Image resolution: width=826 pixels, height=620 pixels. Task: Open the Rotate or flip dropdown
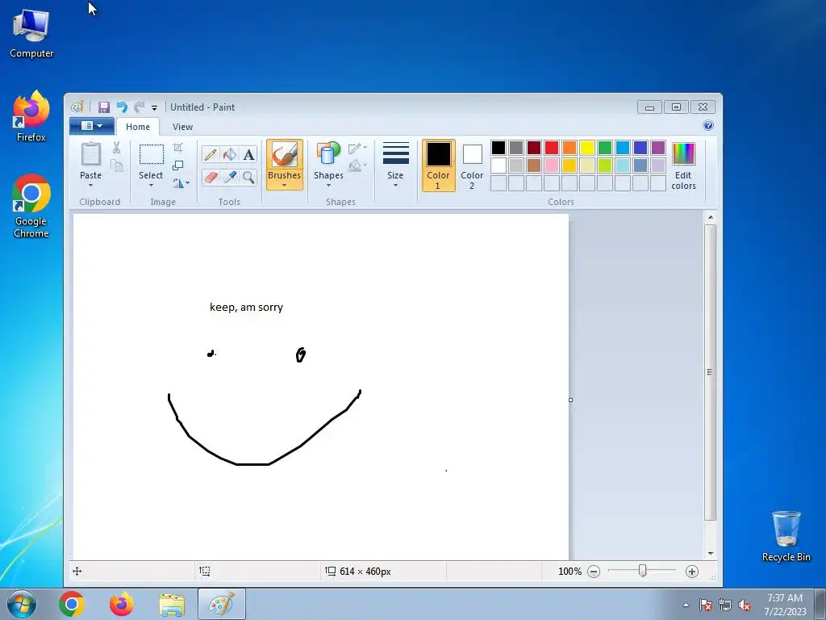click(x=181, y=183)
